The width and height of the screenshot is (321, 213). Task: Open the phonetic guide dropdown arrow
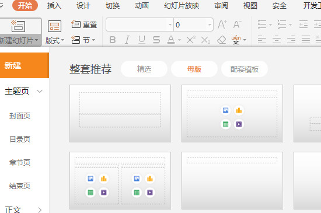245,40
